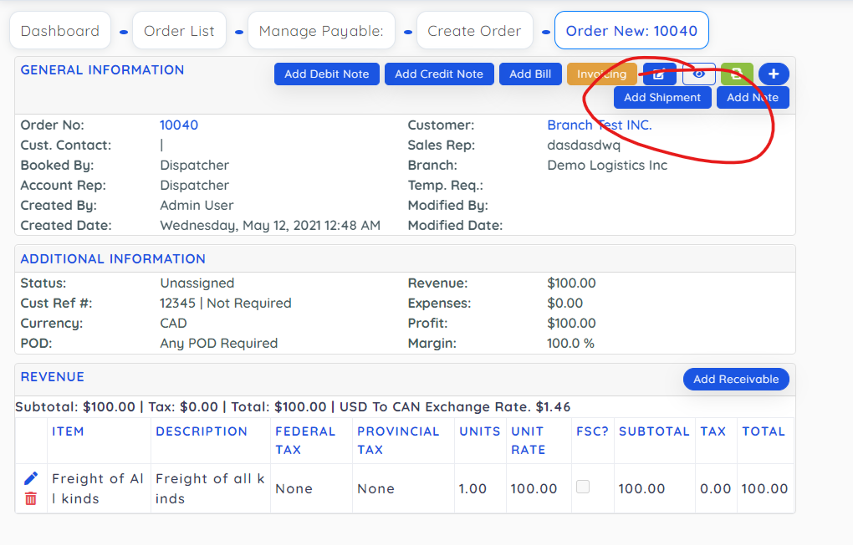Click the Add Debit Note button
The width and height of the screenshot is (853, 546).
(327, 74)
